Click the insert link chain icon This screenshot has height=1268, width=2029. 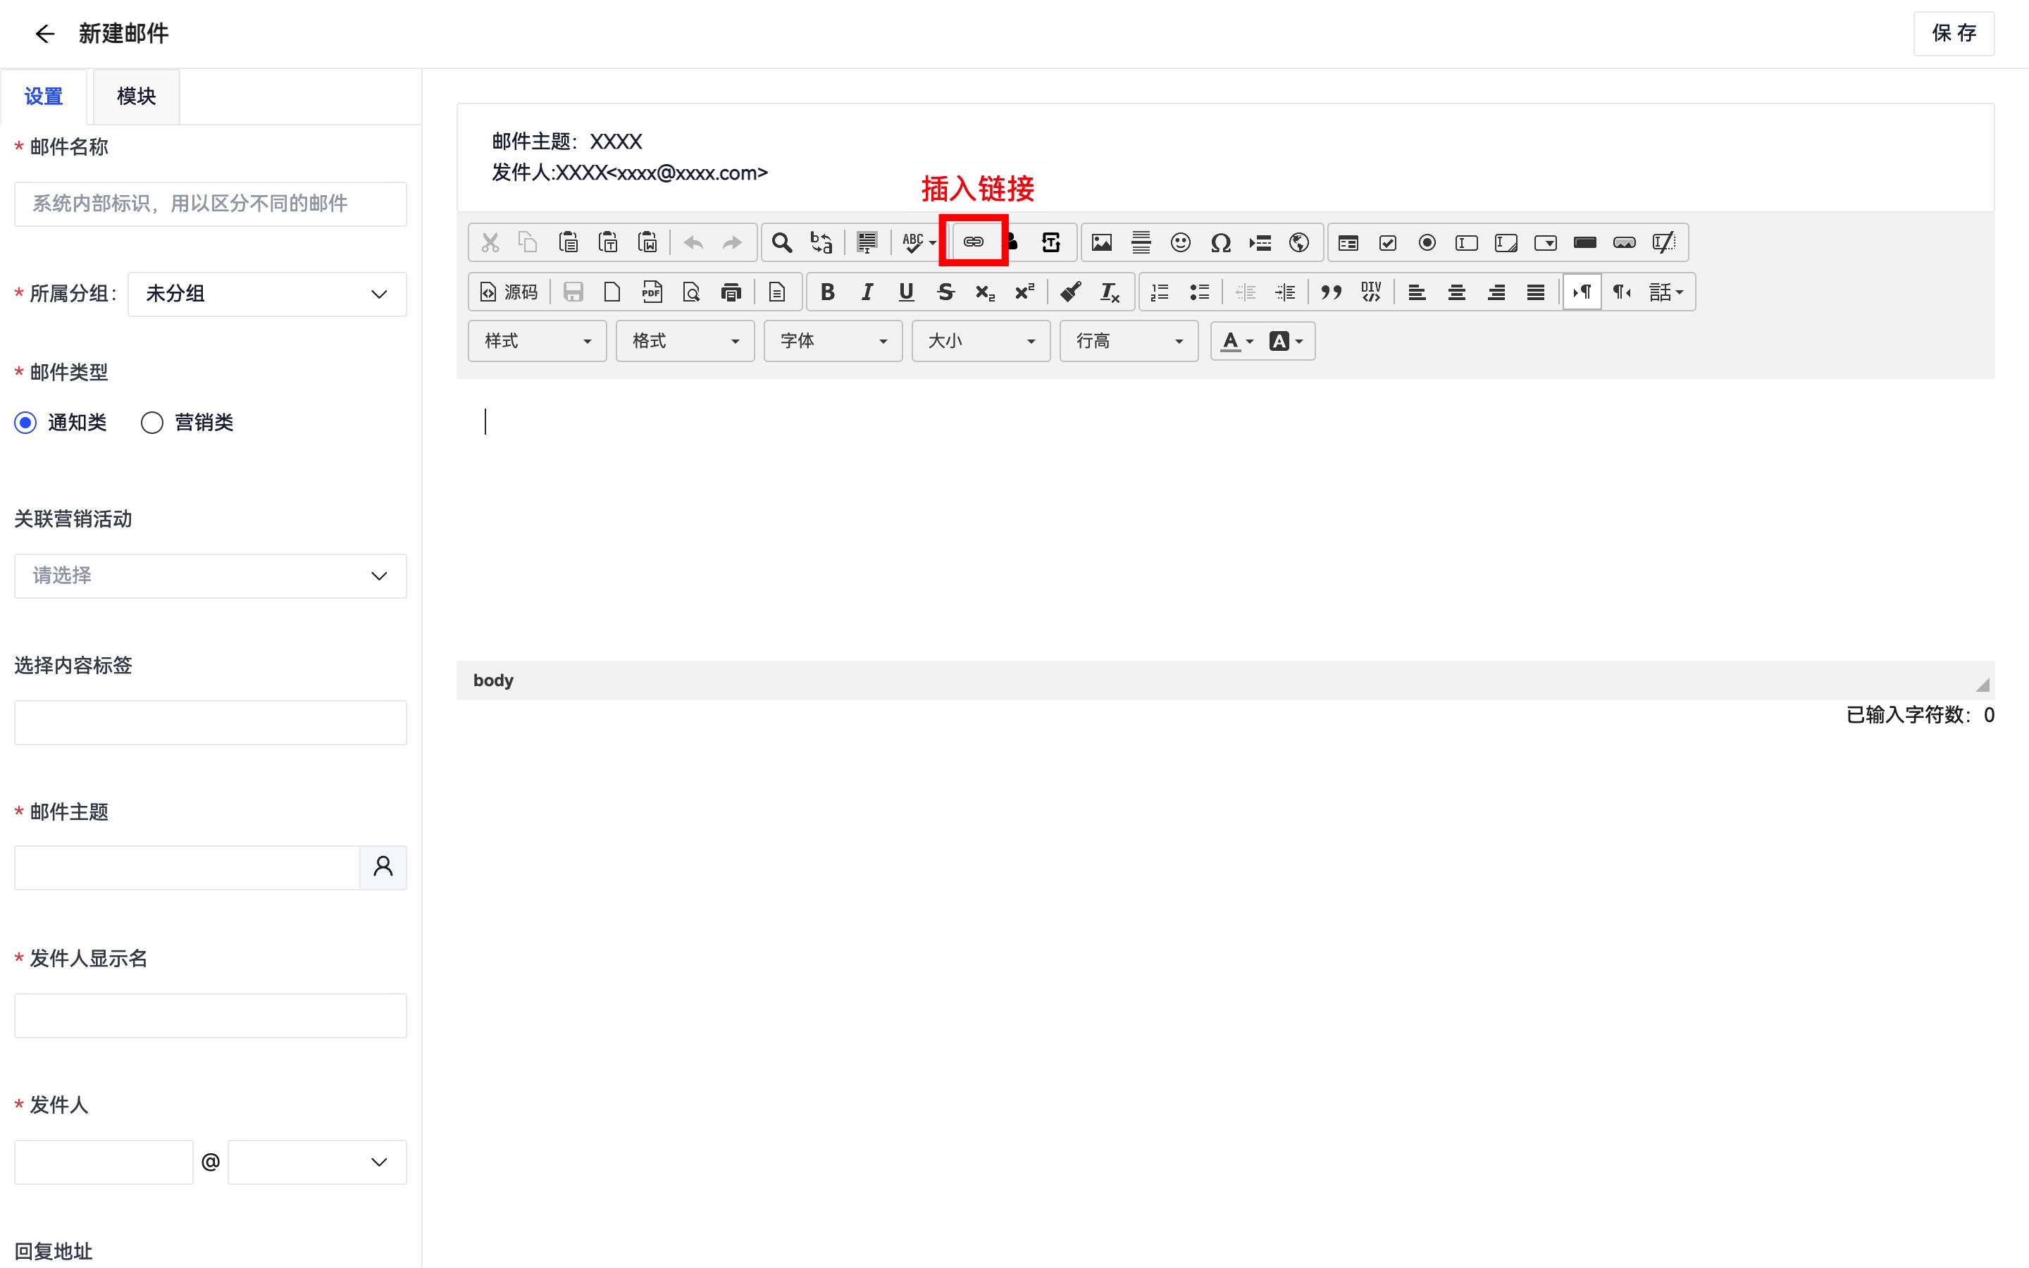(974, 242)
